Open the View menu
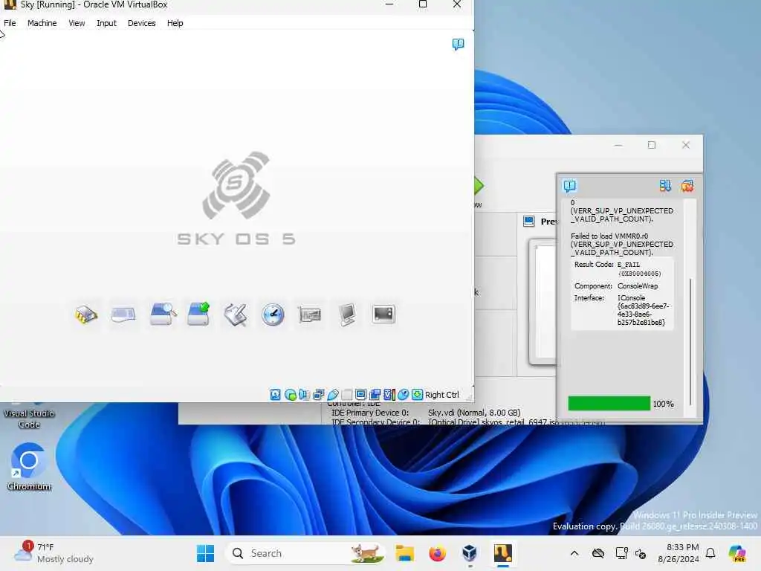Image resolution: width=761 pixels, height=571 pixels. 77,23
